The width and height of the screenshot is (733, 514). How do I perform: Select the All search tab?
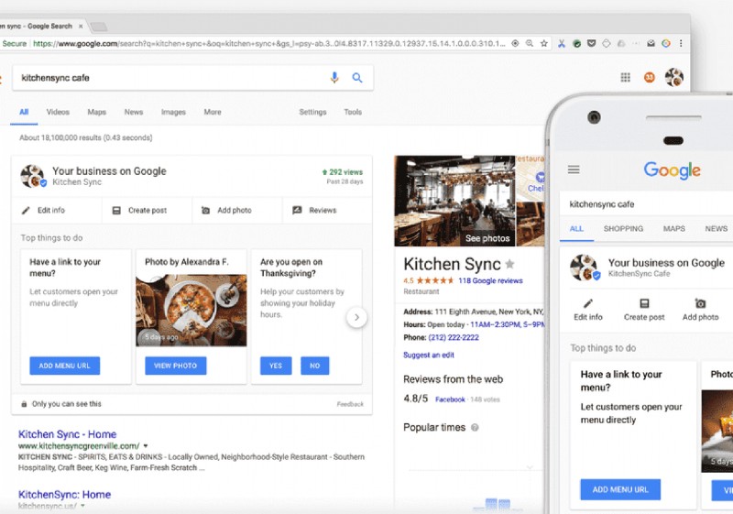[x=24, y=112]
